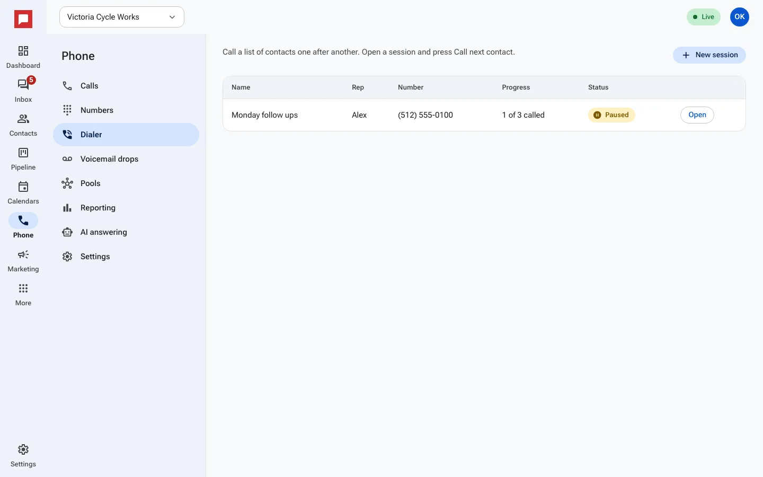Open the Victoria Cycle Works account dropdown

pos(122,17)
